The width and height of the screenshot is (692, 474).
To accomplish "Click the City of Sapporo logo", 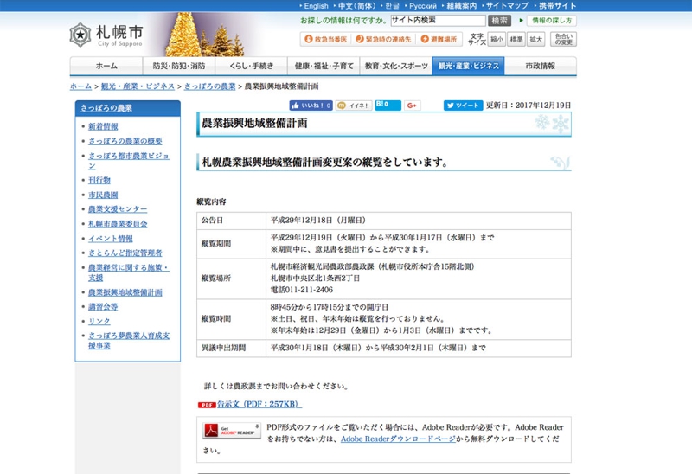I will (x=107, y=35).
